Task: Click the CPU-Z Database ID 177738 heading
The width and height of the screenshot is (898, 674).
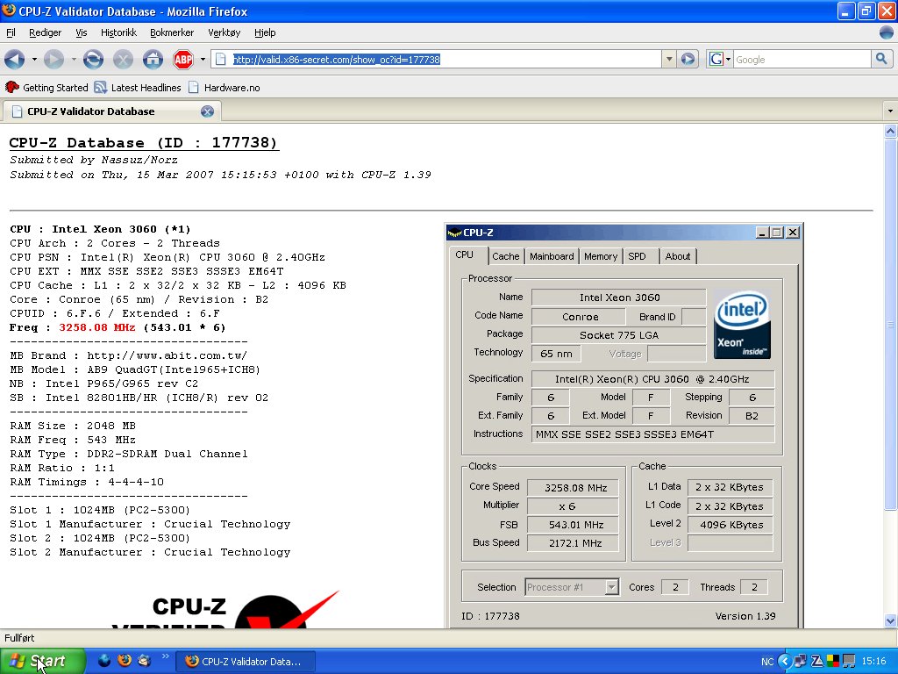Action: tap(144, 143)
